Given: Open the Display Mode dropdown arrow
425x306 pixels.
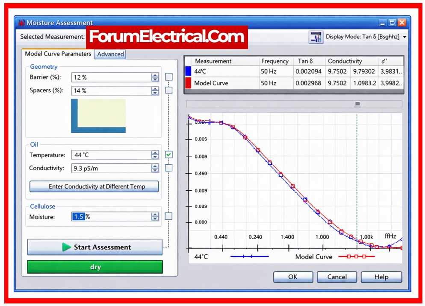Looking at the screenshot, I should [x=404, y=37].
